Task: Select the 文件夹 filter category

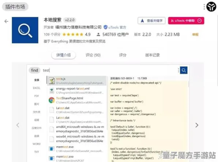Action: click(x=37, y=112)
